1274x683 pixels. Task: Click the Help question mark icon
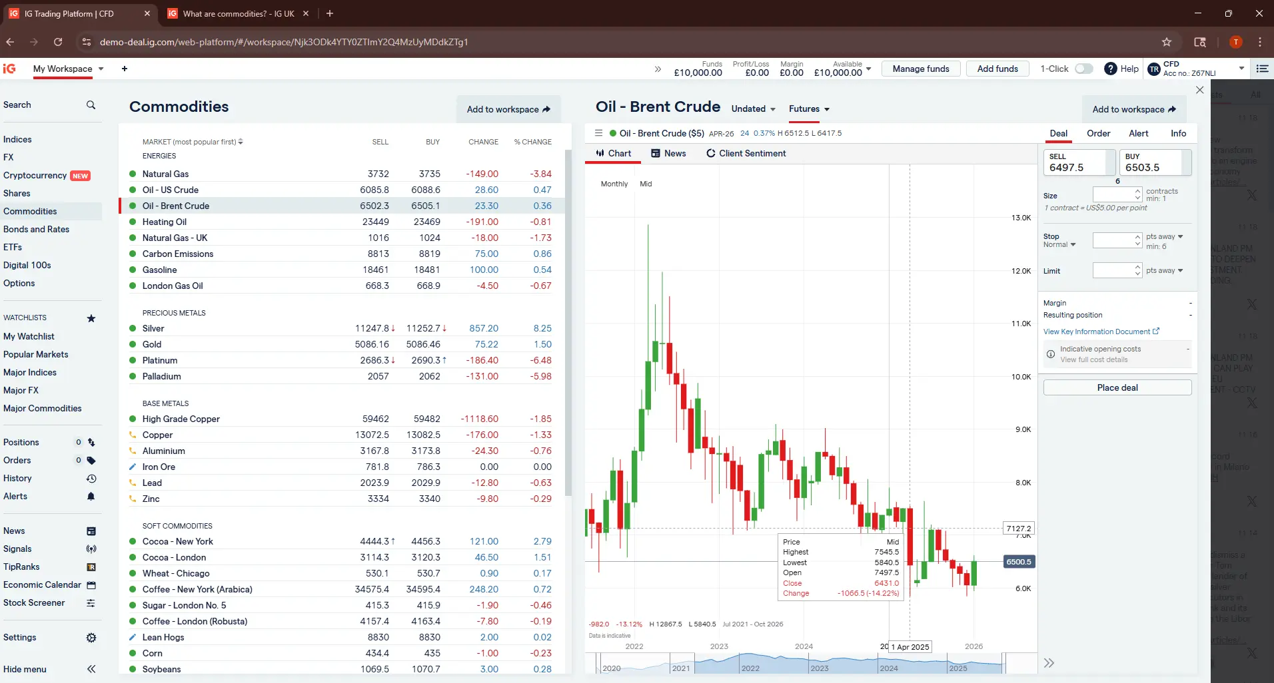1110,69
